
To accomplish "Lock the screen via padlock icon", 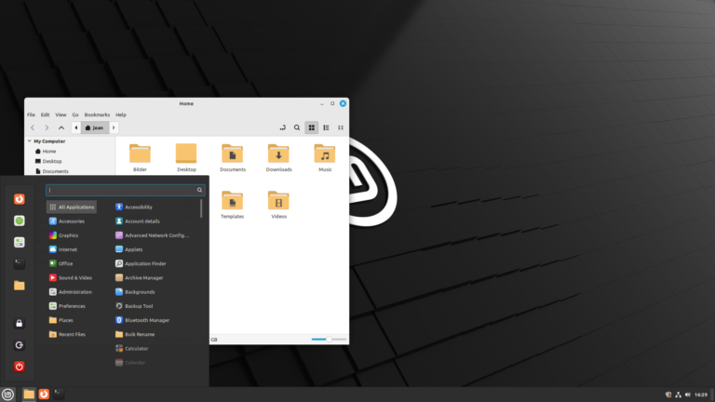I will [20, 323].
